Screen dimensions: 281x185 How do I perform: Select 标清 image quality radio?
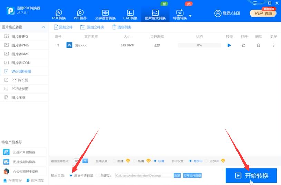click(x=155, y=161)
